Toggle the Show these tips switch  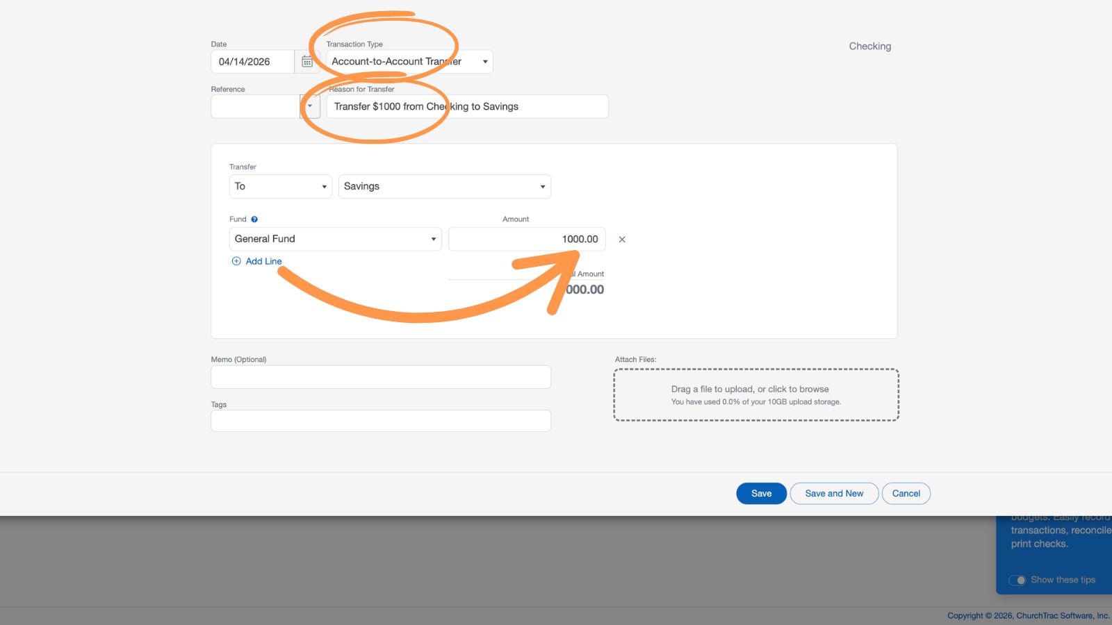[x=1019, y=580]
